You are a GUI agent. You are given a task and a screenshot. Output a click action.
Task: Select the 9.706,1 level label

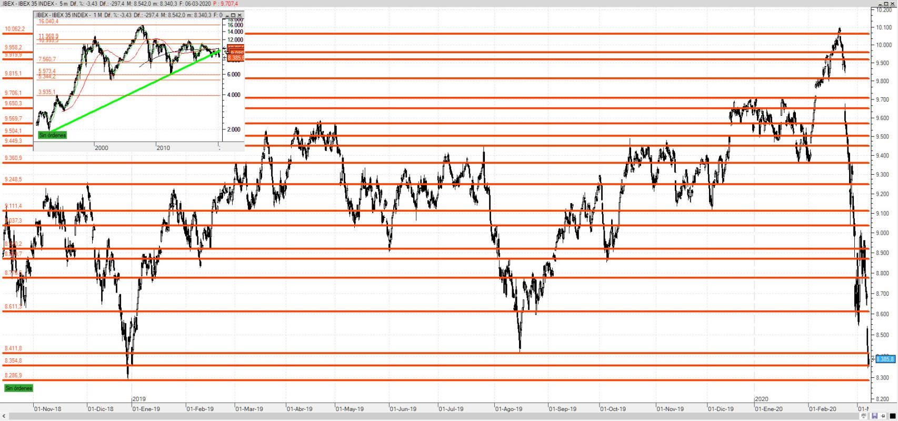(13, 93)
